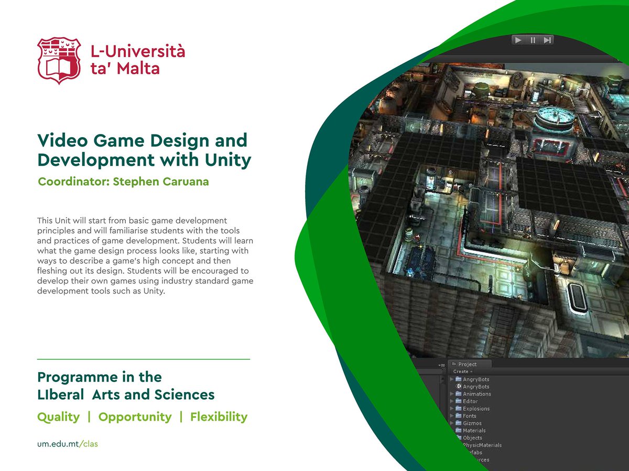Select the AngryBots Unity scene icon
This screenshot has height=471, width=629.
459,387
